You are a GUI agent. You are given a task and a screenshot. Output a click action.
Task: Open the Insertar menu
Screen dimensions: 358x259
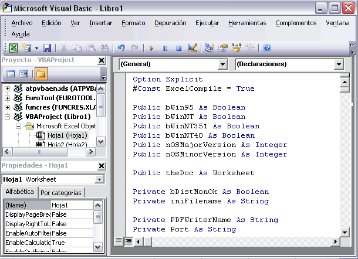(101, 23)
